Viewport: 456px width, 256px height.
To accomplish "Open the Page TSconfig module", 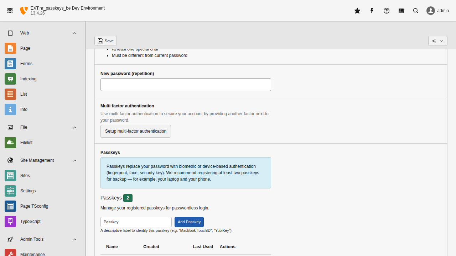I will (x=10, y=206).
